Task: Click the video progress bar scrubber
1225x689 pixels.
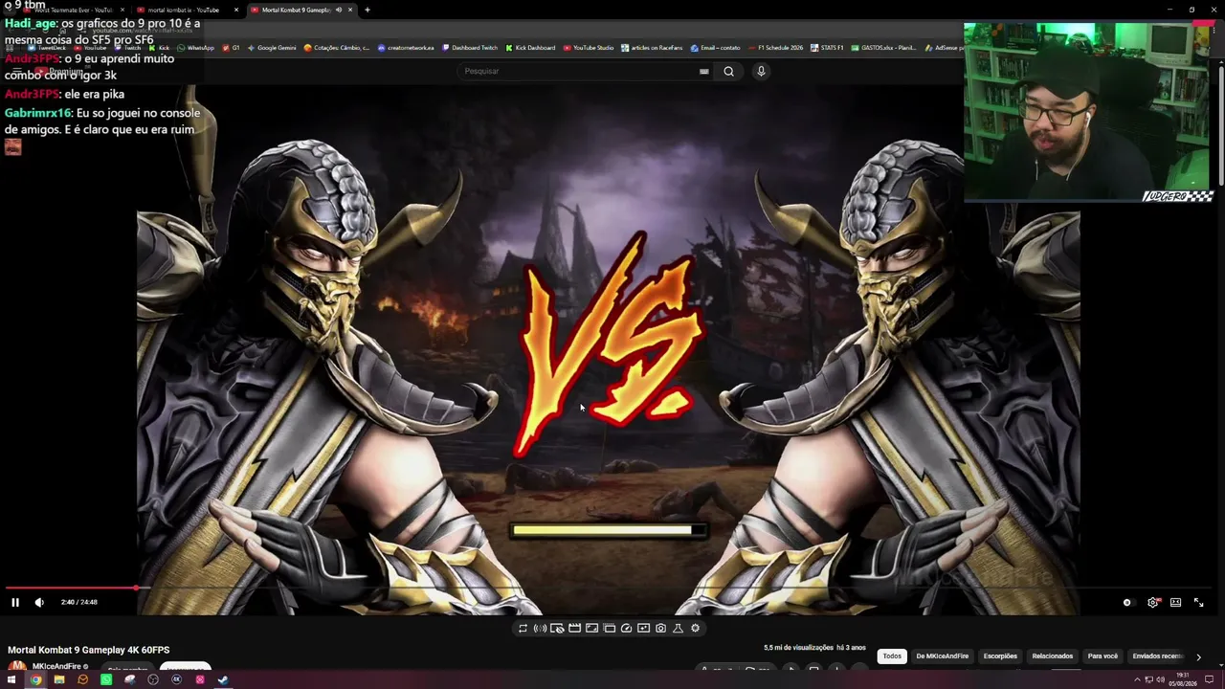Action: (x=136, y=589)
